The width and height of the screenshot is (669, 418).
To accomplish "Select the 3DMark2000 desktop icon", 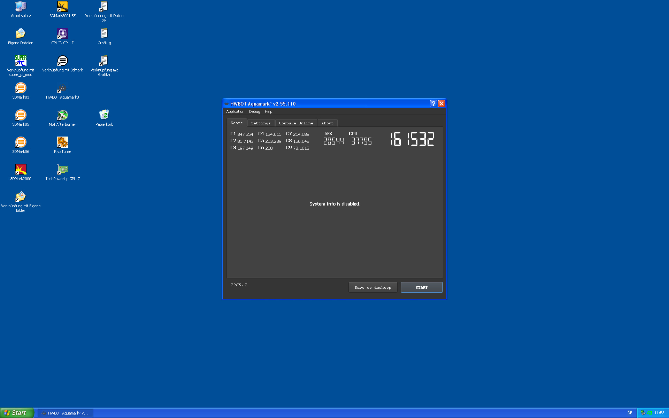I will 21,172.
